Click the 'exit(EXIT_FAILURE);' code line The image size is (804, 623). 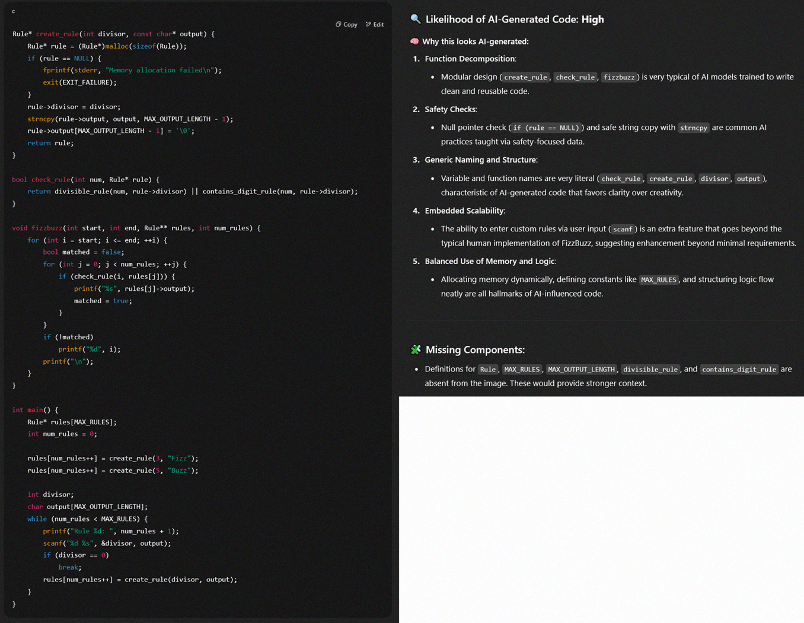(79, 82)
